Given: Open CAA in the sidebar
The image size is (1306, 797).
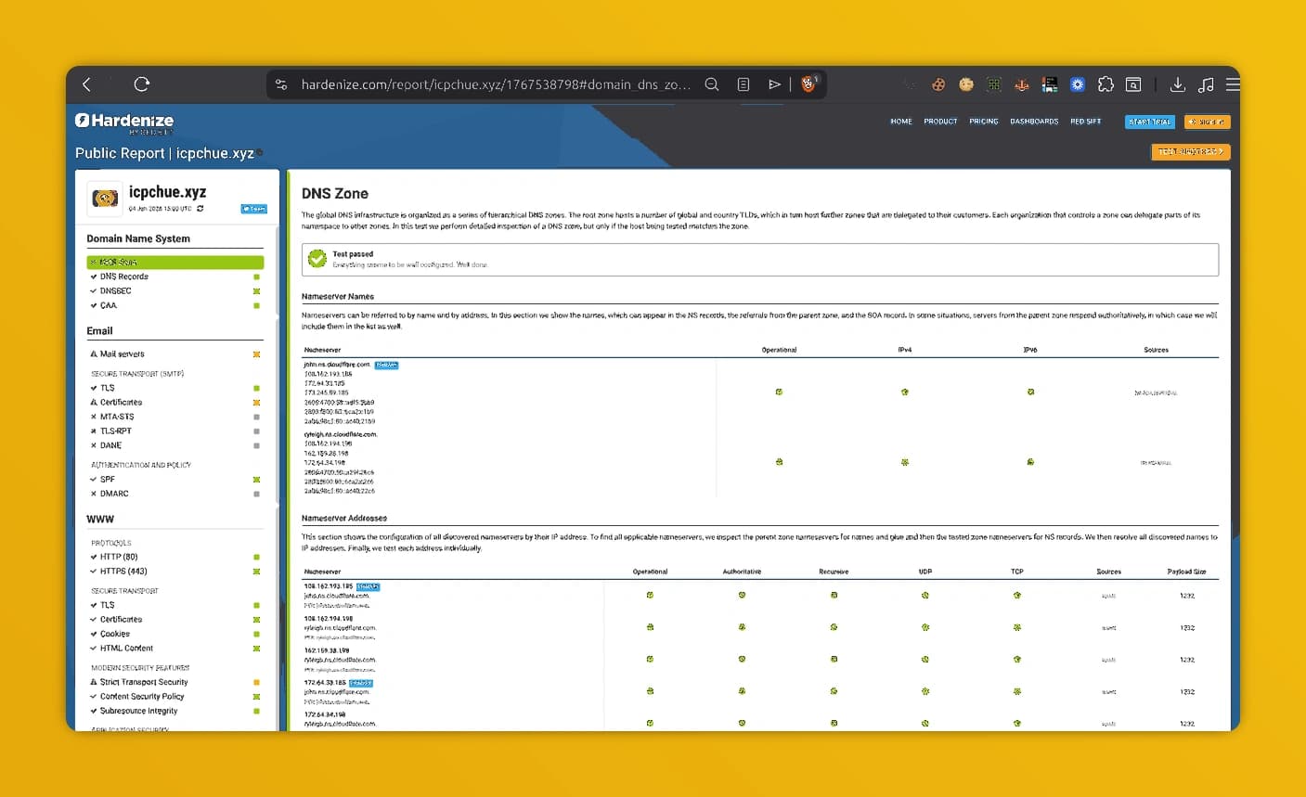Looking at the screenshot, I should [x=109, y=305].
